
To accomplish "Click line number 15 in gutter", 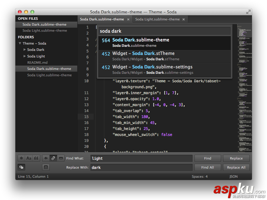I will (86, 117).
